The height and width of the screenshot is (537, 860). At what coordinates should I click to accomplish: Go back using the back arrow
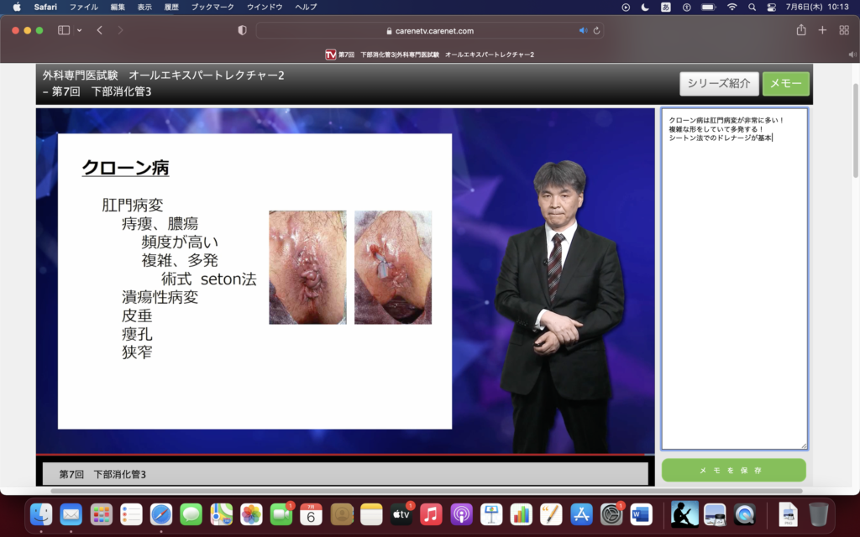click(x=100, y=30)
